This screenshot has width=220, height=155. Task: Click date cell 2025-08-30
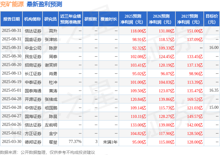pyautogui.click(x=12, y=56)
